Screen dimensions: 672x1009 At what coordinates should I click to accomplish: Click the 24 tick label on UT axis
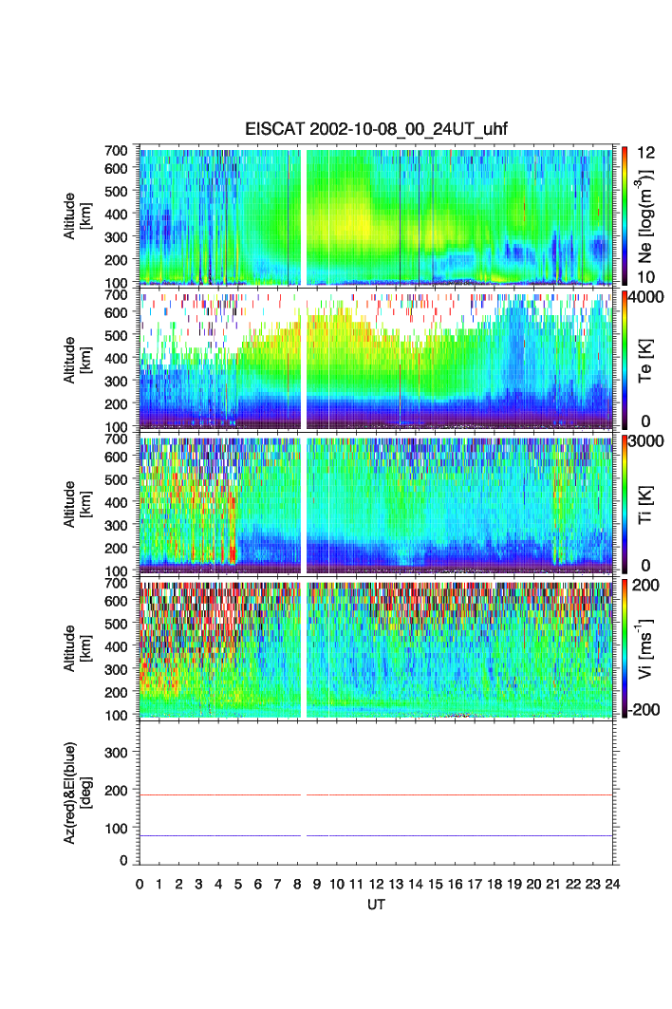pos(612,884)
